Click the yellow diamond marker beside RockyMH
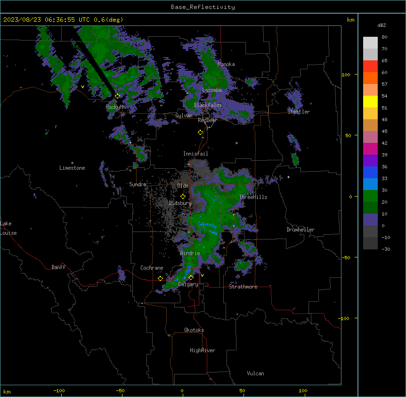Image resolution: width=406 pixels, height=397 pixels. point(117,96)
